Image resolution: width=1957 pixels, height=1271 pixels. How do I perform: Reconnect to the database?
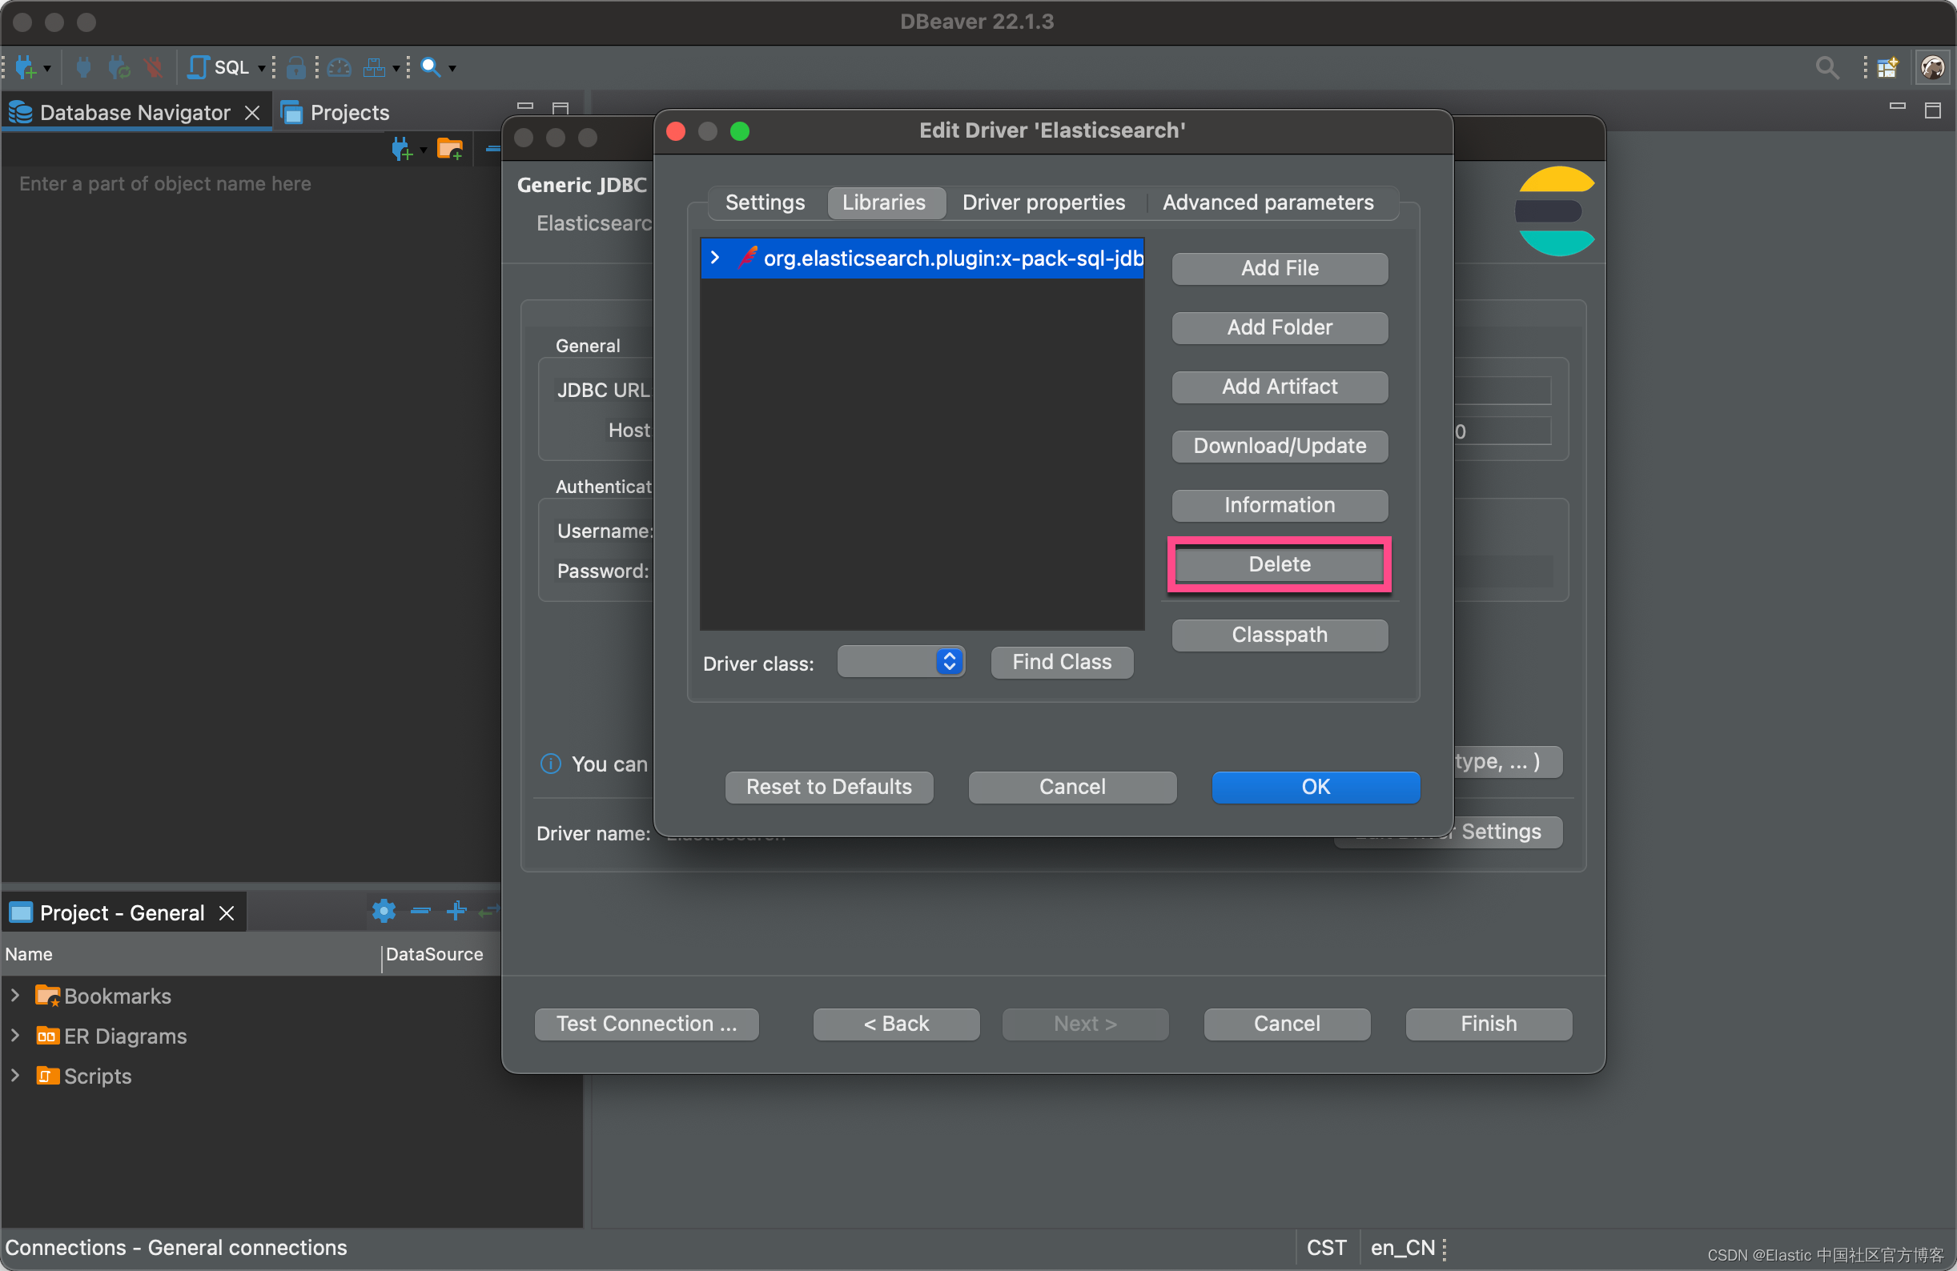(119, 67)
